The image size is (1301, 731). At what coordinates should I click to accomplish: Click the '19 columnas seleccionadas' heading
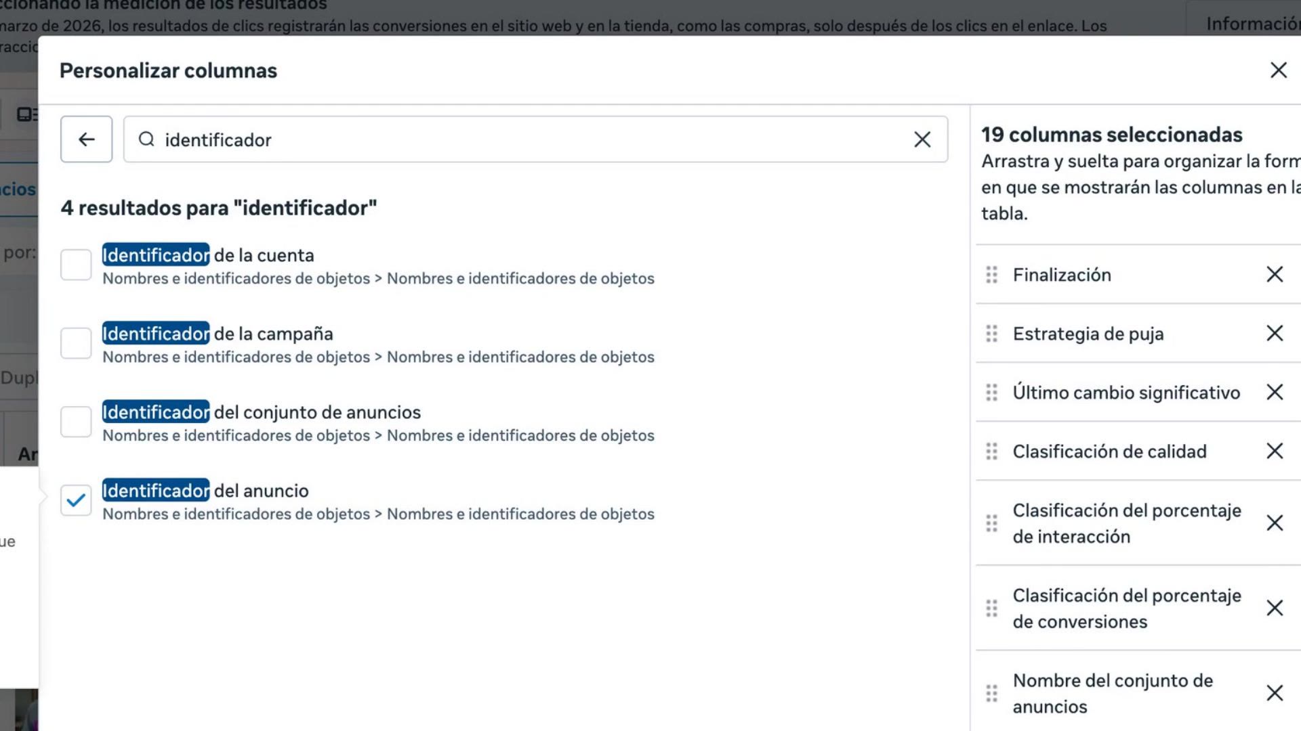tap(1111, 135)
